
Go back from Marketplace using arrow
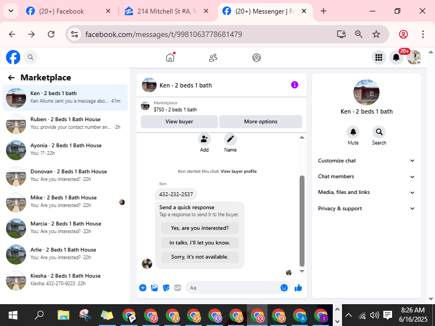[x=11, y=78]
